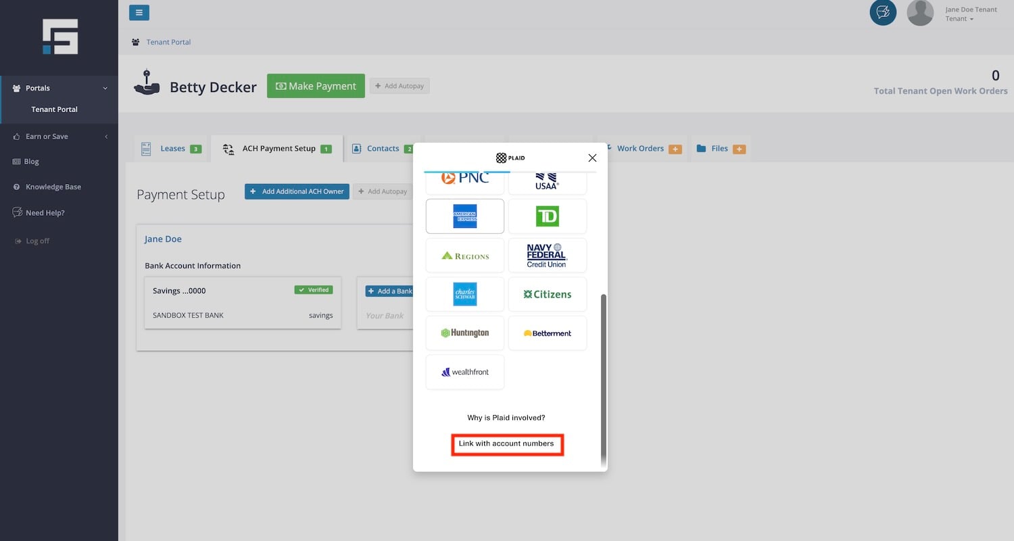The image size is (1014, 541).
Task: Select the Charles Schwab tile
Action: (465, 294)
